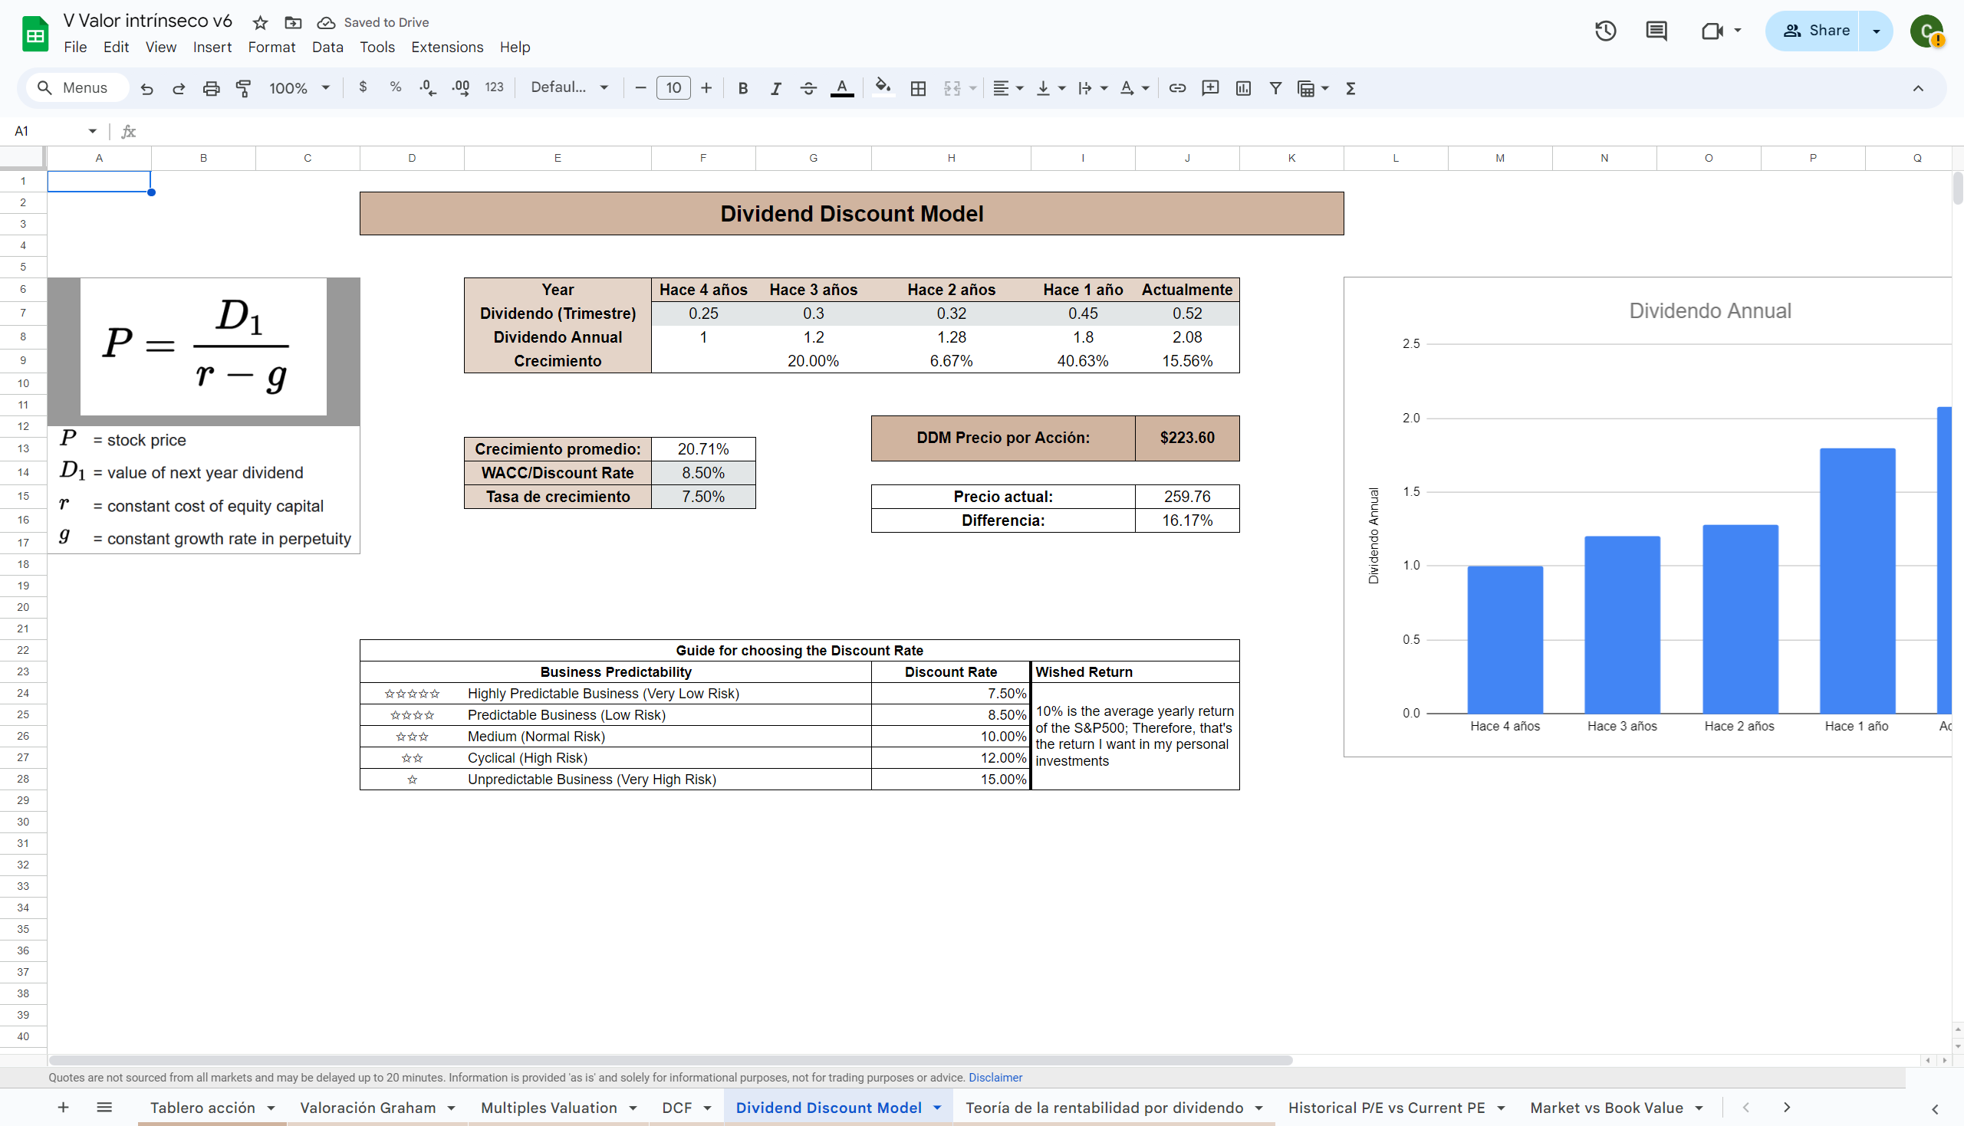Image resolution: width=1964 pixels, height=1126 pixels.
Task: Toggle italic formatting
Action: (x=775, y=88)
